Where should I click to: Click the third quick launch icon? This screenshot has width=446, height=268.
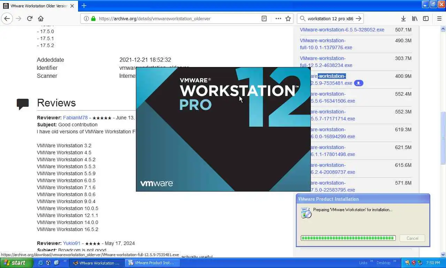tap(57, 263)
